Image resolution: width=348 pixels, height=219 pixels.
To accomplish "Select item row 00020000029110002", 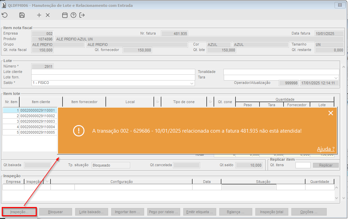I will click(30, 116).
